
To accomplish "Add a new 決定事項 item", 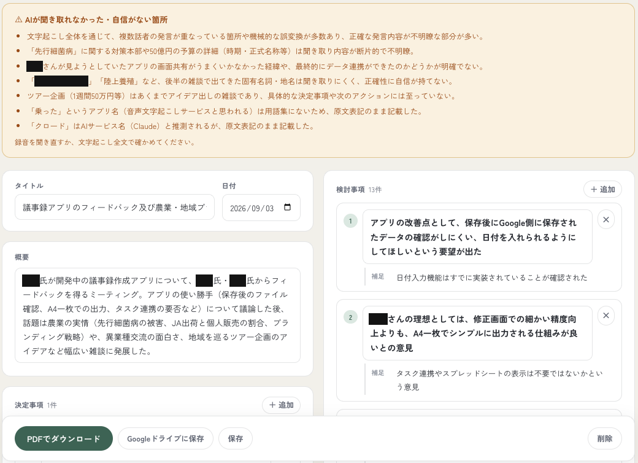I will [281, 405].
